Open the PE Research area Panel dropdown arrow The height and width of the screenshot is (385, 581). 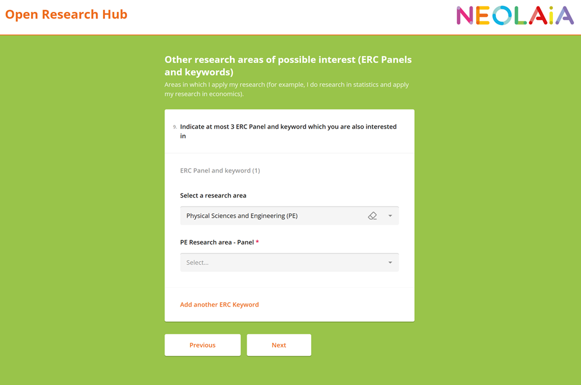[390, 262]
